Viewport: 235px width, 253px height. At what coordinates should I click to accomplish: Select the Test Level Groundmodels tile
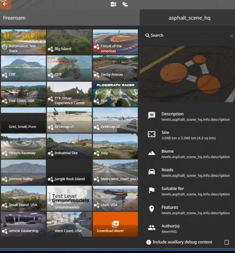click(x=69, y=198)
